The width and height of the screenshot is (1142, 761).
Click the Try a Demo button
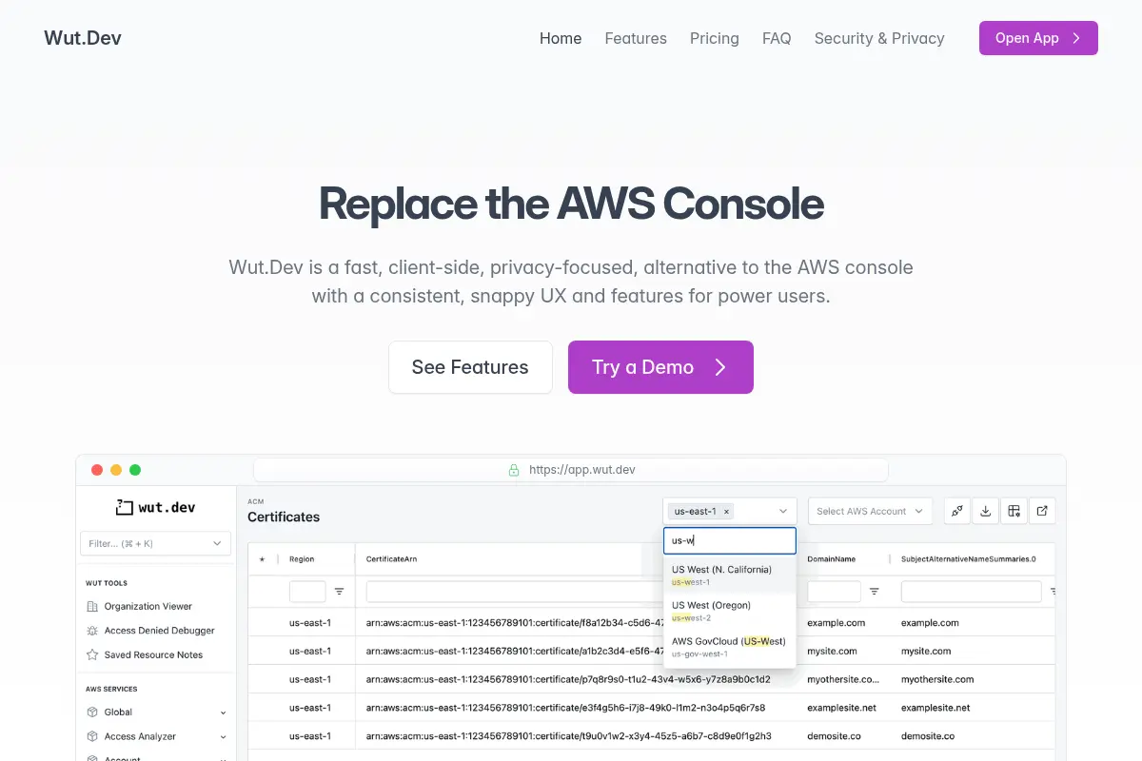(660, 367)
